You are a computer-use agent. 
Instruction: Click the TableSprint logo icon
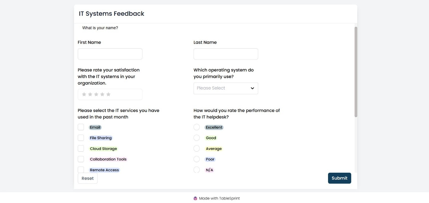[195, 198]
